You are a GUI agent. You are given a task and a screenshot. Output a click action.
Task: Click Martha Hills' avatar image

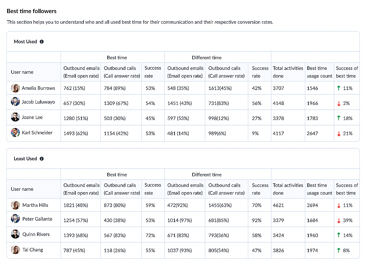[15, 205]
